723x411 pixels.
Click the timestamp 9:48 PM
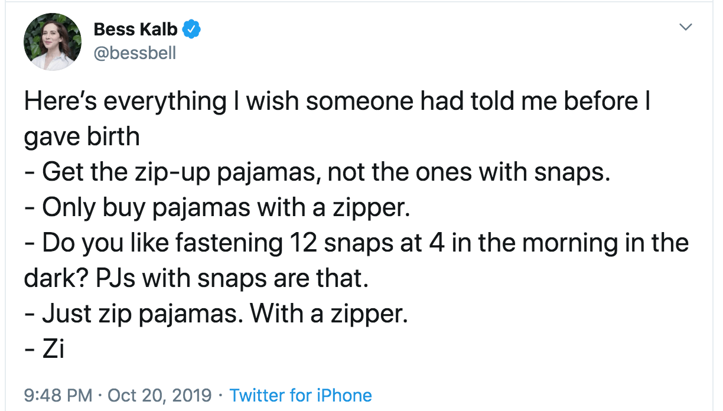[x=57, y=395]
